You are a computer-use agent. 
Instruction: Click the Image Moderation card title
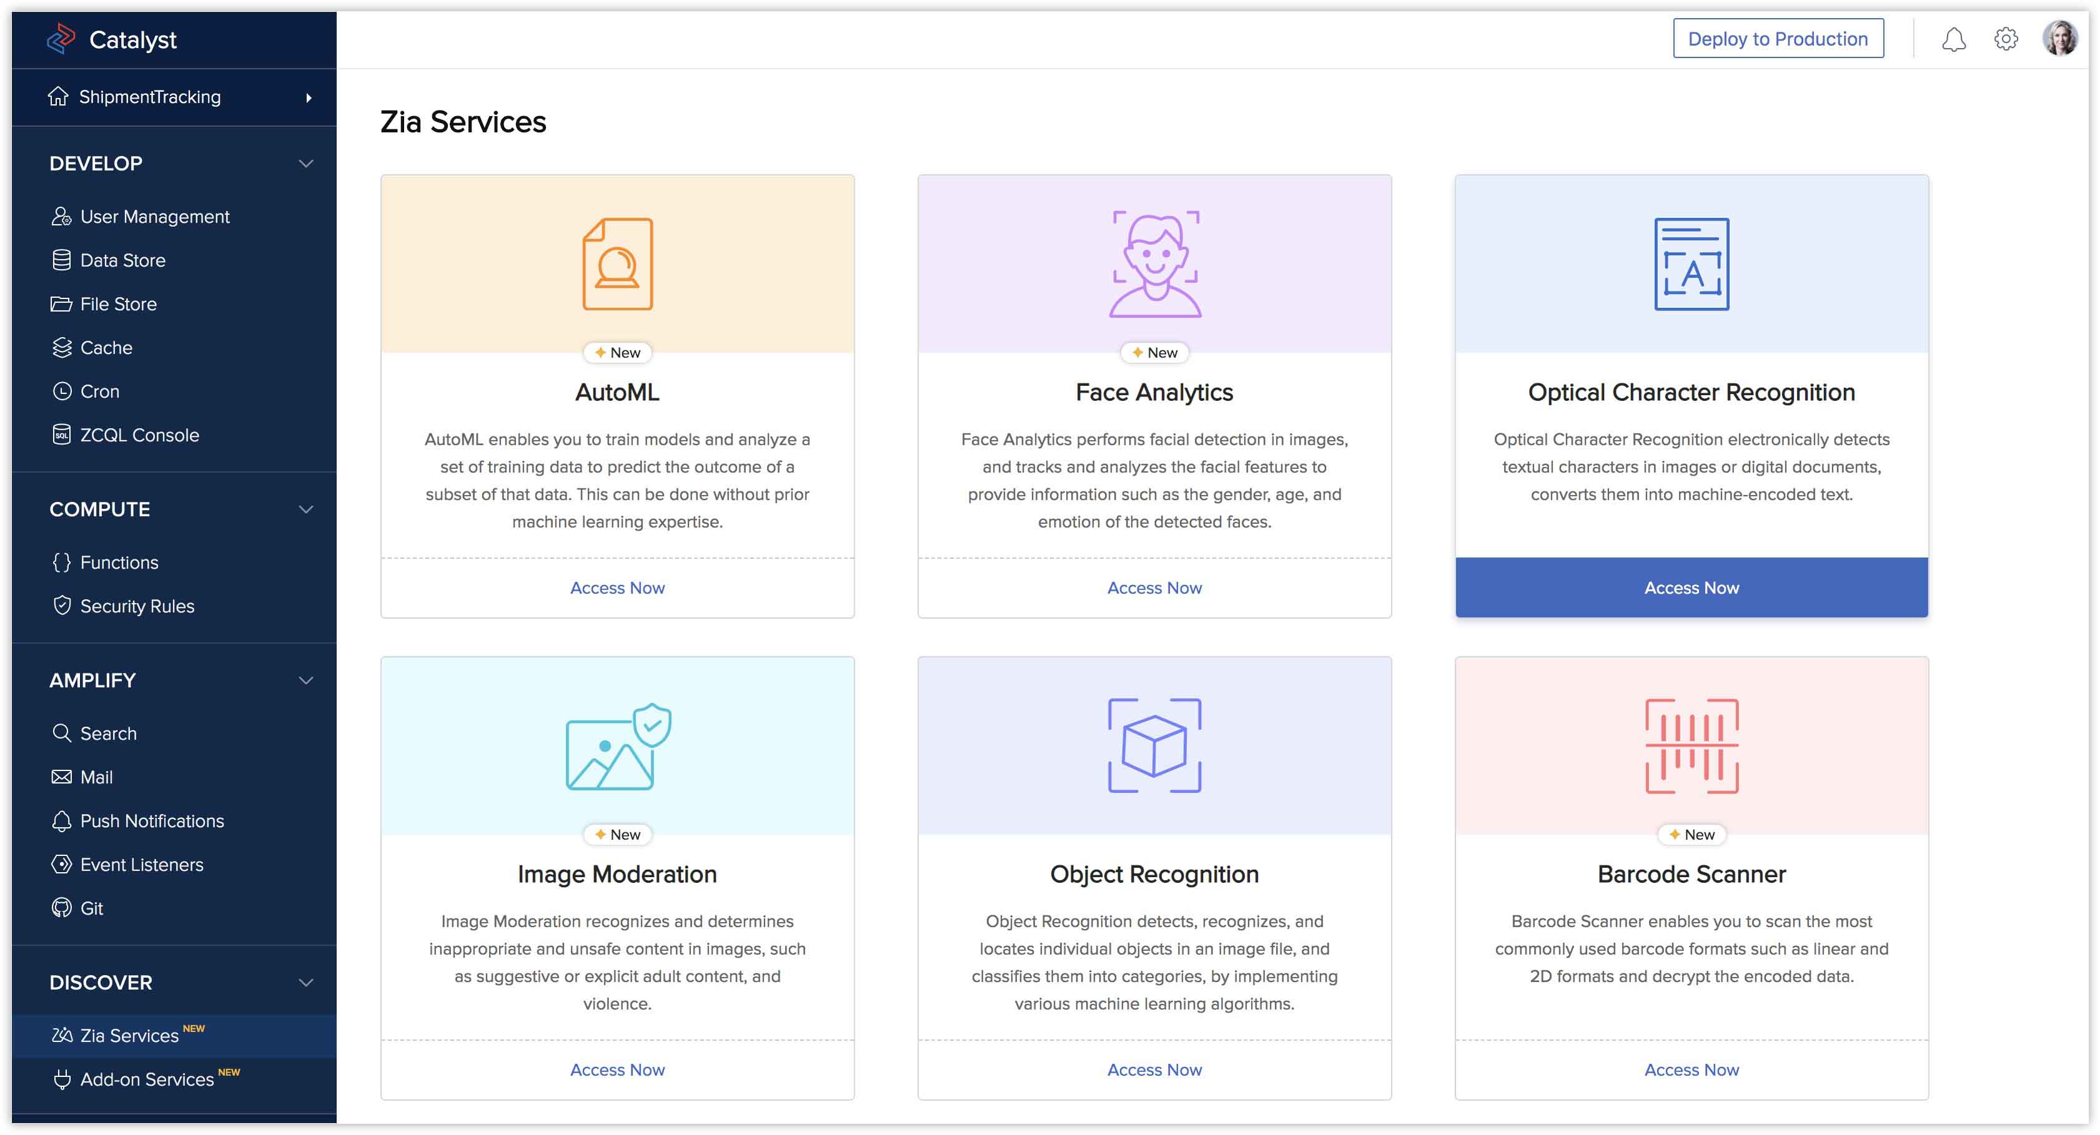coord(617,873)
